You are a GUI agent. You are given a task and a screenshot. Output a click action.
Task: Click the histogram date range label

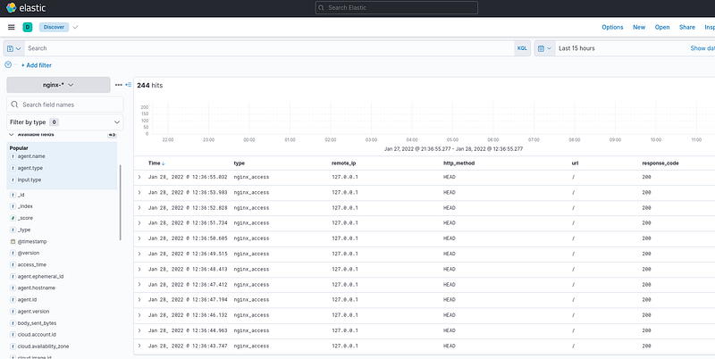point(453,149)
